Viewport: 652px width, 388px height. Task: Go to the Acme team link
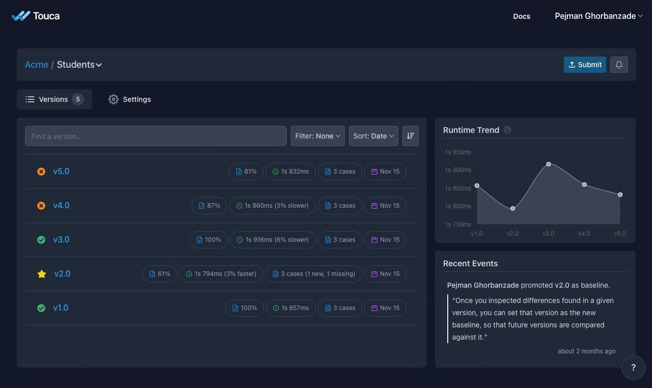(37, 65)
